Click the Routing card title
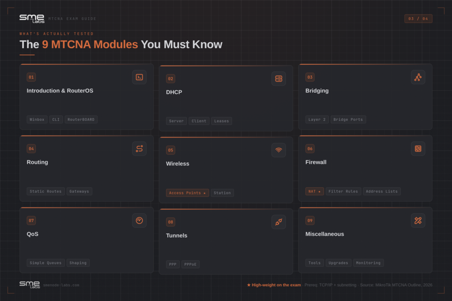 (x=38, y=162)
